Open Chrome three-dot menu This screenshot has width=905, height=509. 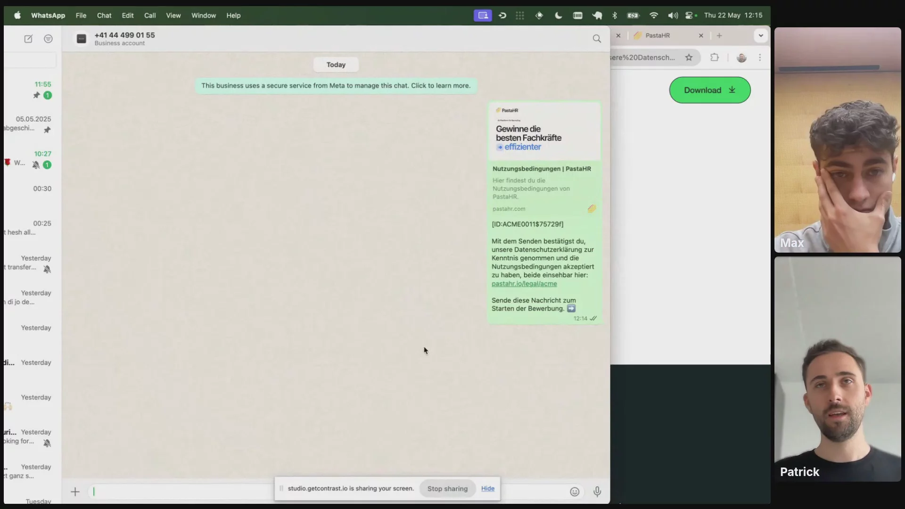coord(760,57)
